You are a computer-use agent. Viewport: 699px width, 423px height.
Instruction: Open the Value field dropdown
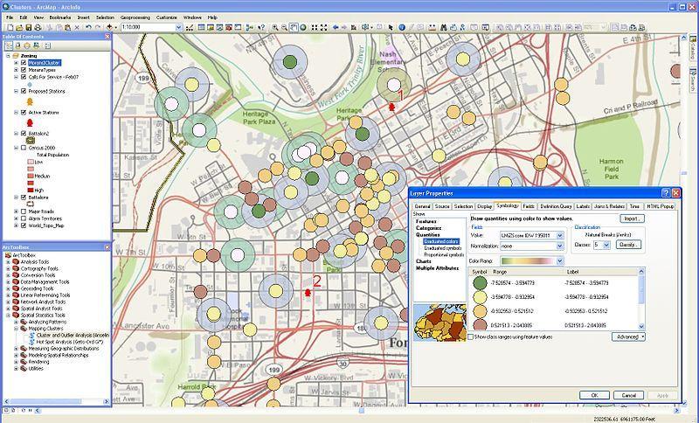coord(560,235)
